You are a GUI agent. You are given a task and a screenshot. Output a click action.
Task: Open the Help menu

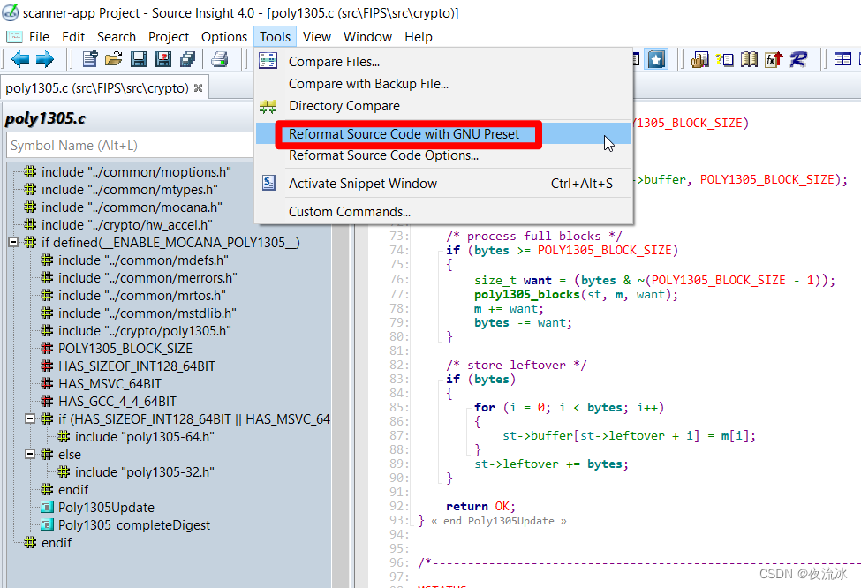[x=419, y=37]
